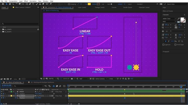Select the Rectangle shape tool
188x105 pixels.
27,4
